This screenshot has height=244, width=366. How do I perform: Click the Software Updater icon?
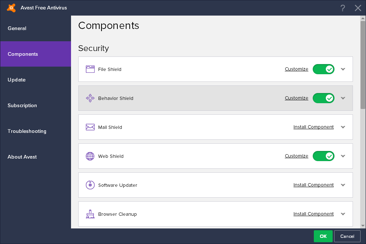point(90,185)
